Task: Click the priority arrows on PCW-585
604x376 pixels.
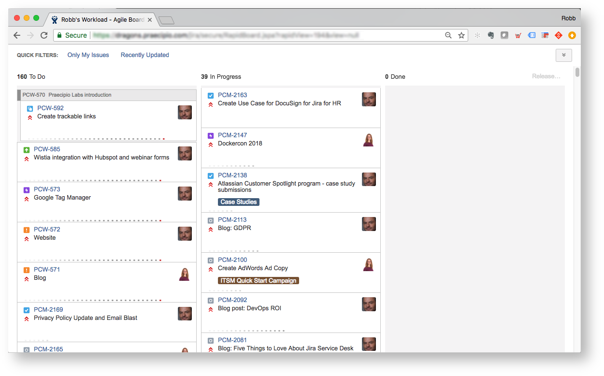Action: (x=27, y=159)
